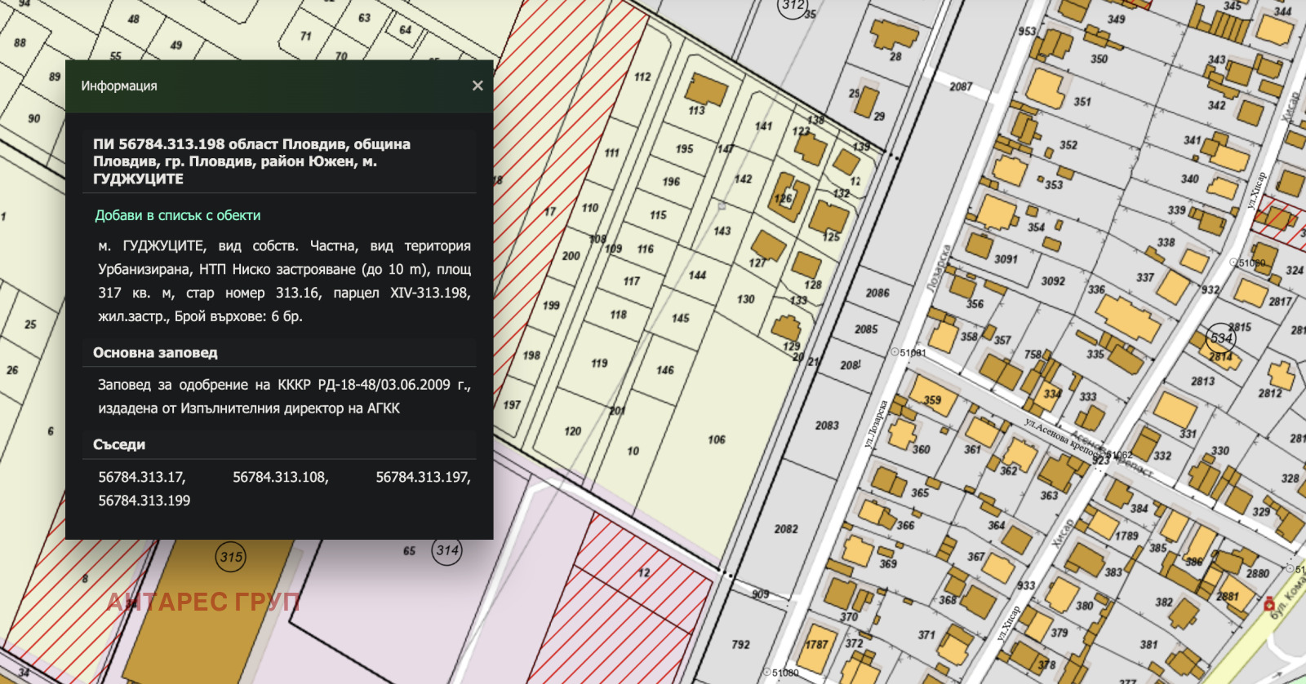The image size is (1306, 684).
Task: Click parcel 2086 on the map
Action: (x=877, y=293)
